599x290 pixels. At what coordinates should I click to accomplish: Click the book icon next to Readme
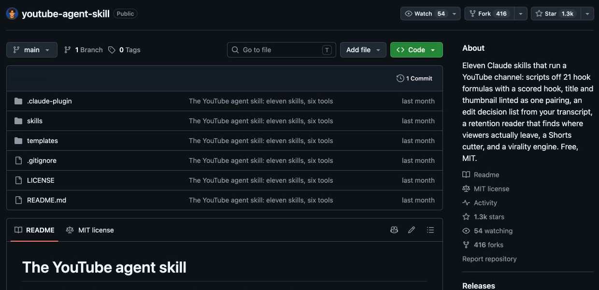pyautogui.click(x=466, y=174)
